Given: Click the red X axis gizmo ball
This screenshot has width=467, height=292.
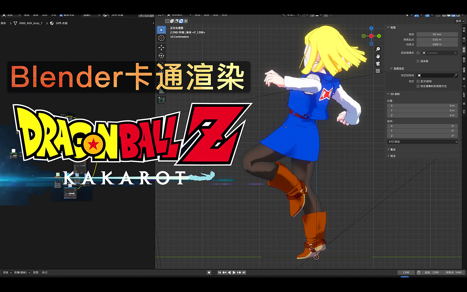Looking at the screenshot, I should [371, 36].
